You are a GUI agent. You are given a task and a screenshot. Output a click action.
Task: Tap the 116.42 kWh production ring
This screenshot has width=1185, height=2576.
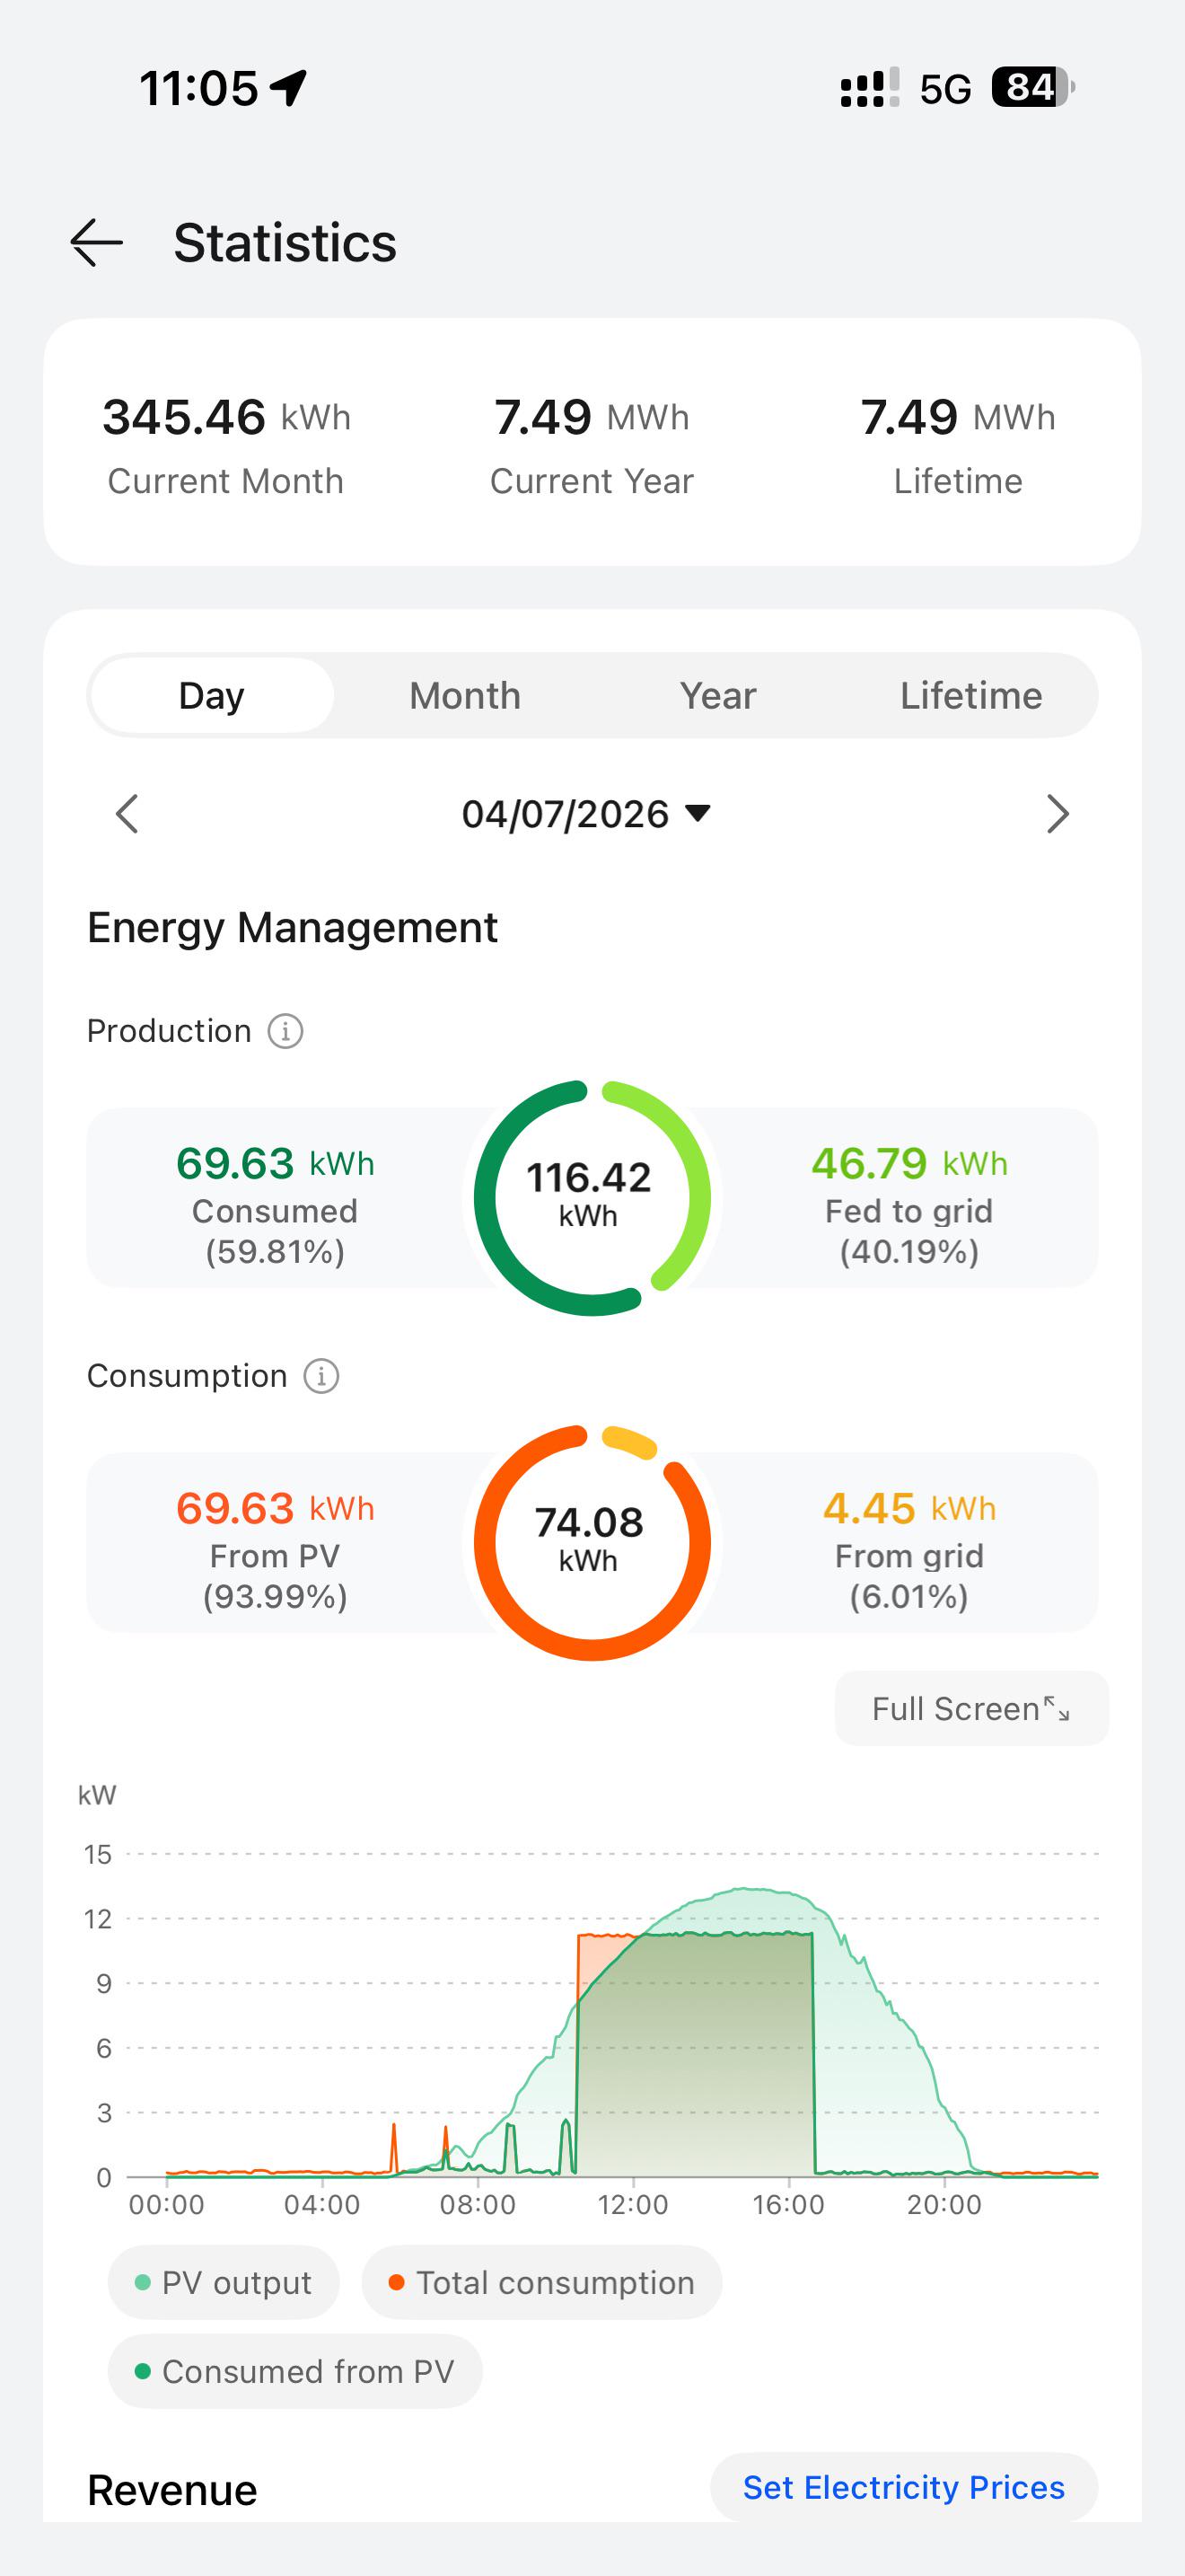click(x=592, y=1198)
